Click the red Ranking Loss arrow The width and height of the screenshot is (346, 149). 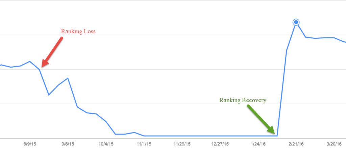coord(52,52)
